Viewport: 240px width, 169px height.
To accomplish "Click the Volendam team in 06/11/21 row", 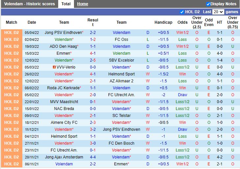I will 64,164.
